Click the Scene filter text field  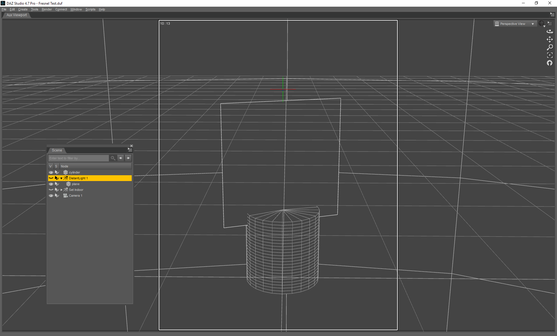(x=78, y=158)
